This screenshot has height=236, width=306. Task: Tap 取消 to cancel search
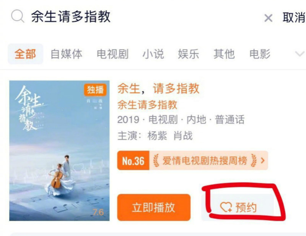[x=294, y=17]
